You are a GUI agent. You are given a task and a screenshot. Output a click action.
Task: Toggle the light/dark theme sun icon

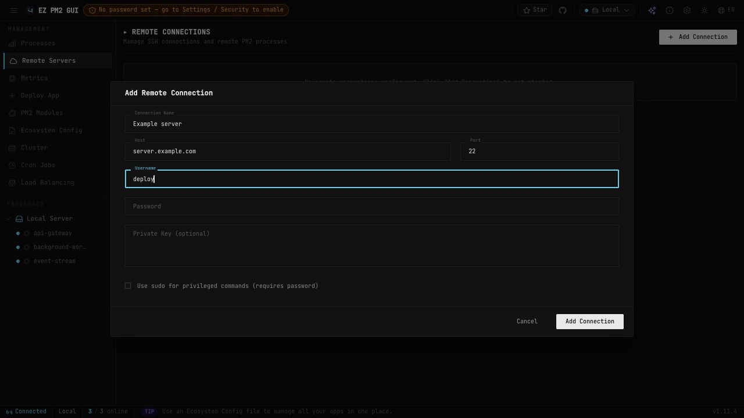pos(704,10)
